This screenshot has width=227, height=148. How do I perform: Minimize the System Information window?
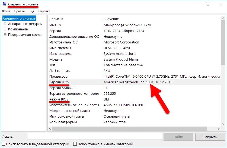pos(196,4)
